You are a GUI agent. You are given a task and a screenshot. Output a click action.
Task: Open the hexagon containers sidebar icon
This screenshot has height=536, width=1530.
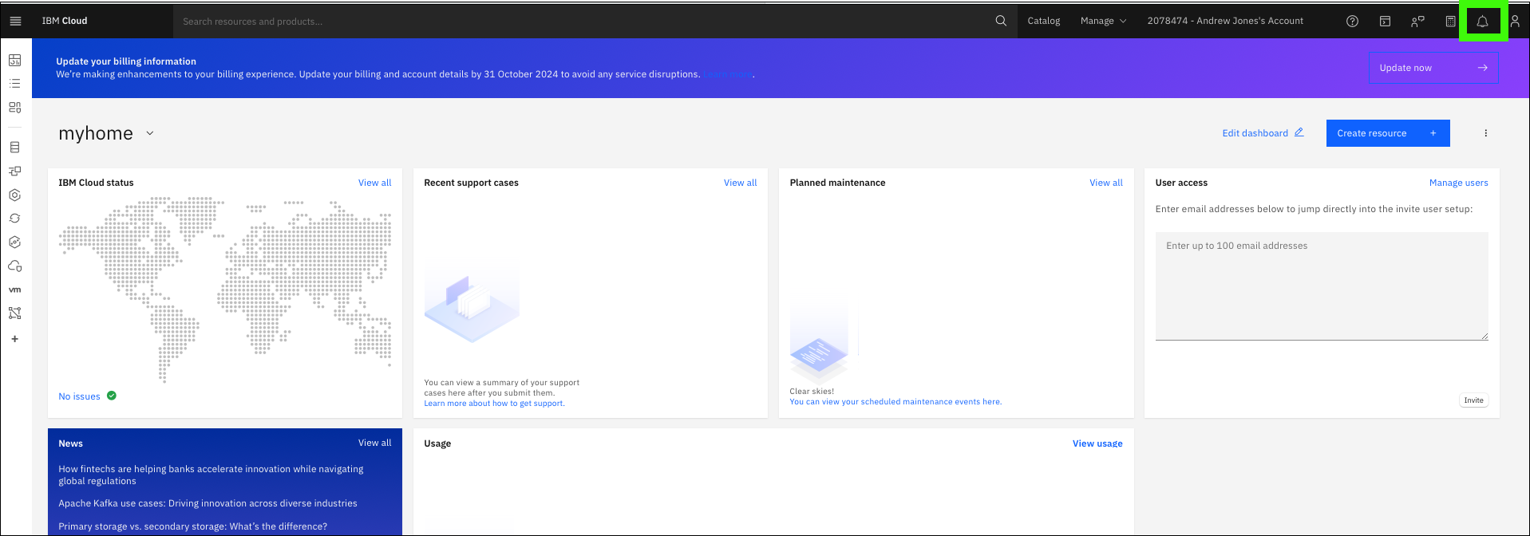14,195
